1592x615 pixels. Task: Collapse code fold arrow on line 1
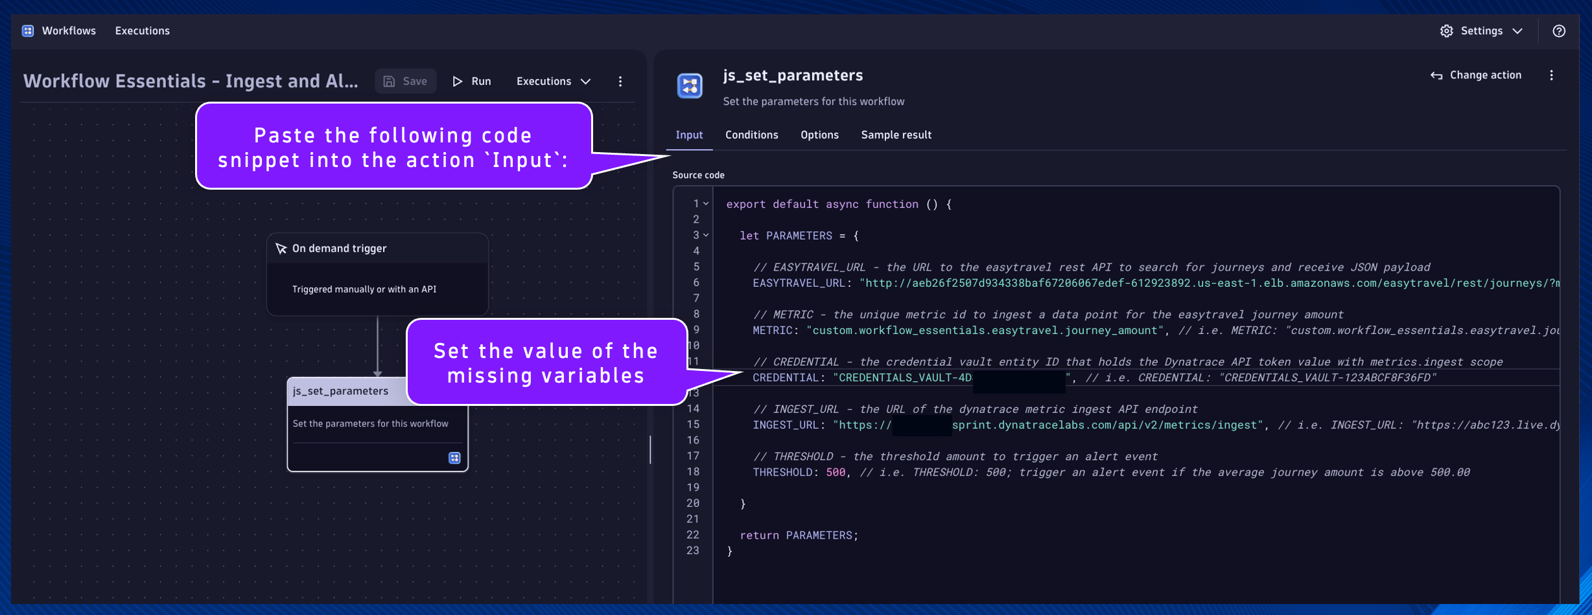point(706,204)
